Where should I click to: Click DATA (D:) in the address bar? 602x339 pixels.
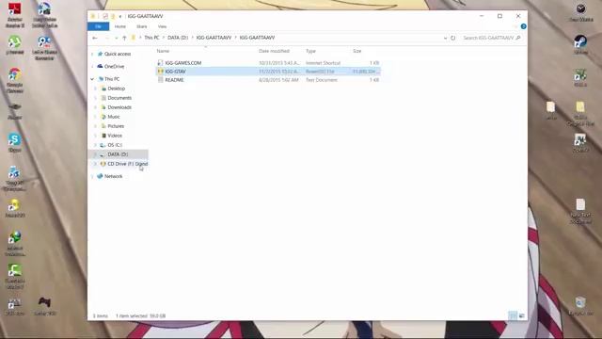178,38
